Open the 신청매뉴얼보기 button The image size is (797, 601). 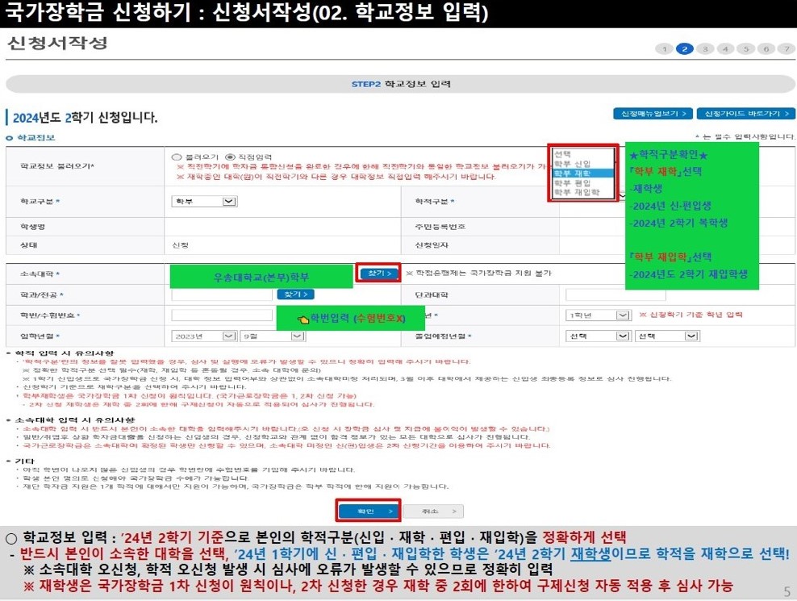pyautogui.click(x=653, y=114)
